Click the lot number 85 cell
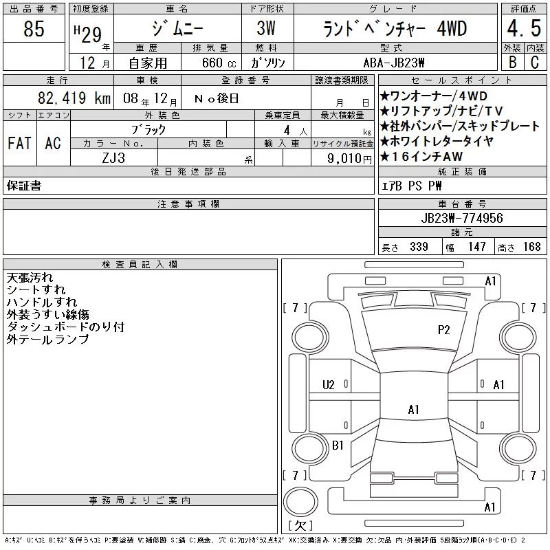This screenshot has width=550, height=550. [34, 28]
